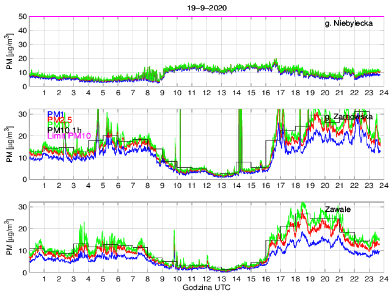
Task: Click hour 1 tick below Niebylecka chart
Action: (44, 93)
